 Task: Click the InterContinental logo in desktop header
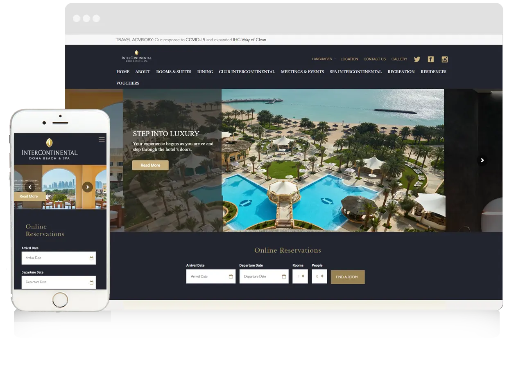click(x=137, y=56)
